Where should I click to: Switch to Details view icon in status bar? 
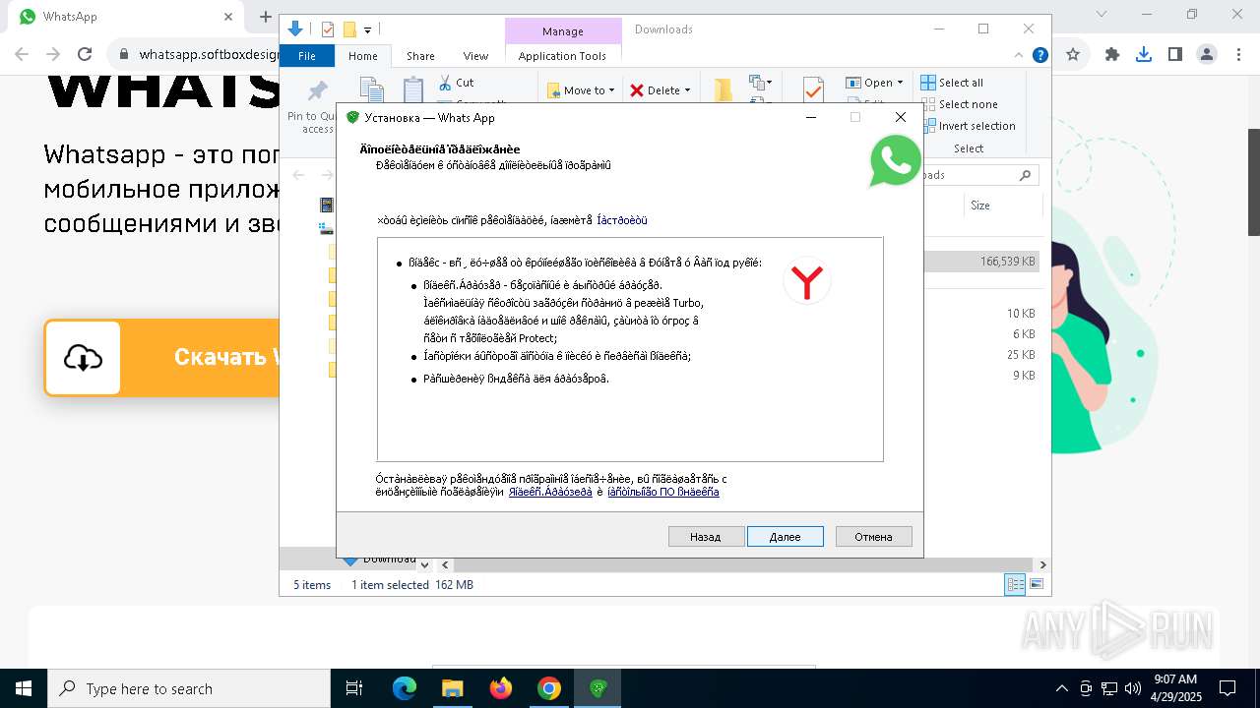[1015, 585]
